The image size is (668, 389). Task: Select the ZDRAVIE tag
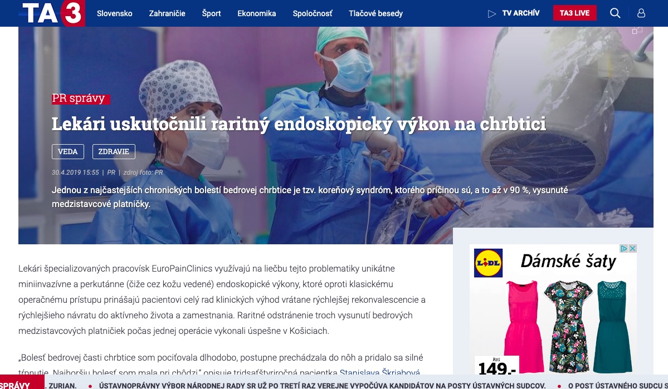tap(114, 151)
